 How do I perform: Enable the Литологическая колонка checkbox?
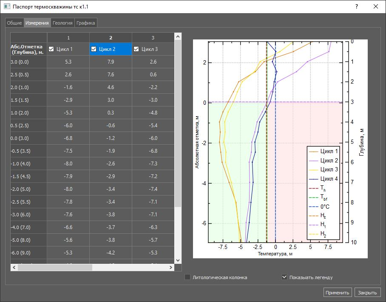pyautogui.click(x=187, y=277)
